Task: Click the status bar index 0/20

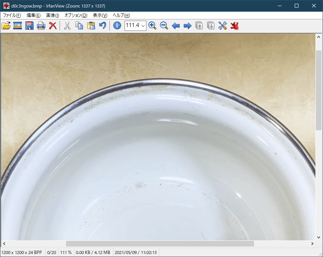Action: tap(51, 252)
